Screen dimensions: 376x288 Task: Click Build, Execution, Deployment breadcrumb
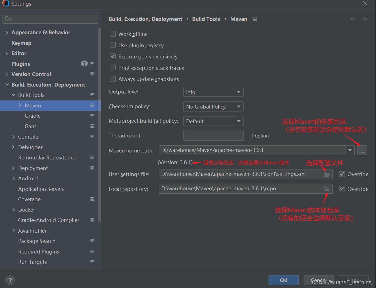coord(145,19)
